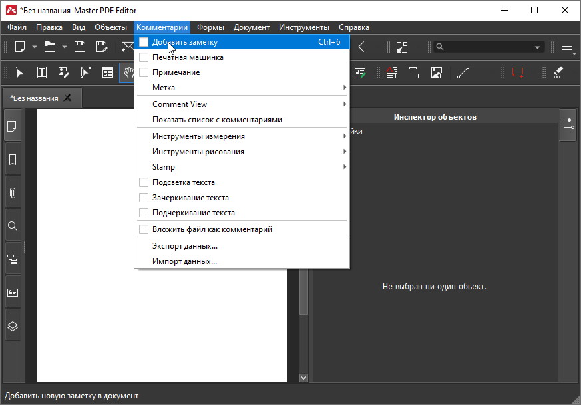Select the Edit Forms tool icon
The height and width of the screenshot is (405, 581).
point(108,72)
